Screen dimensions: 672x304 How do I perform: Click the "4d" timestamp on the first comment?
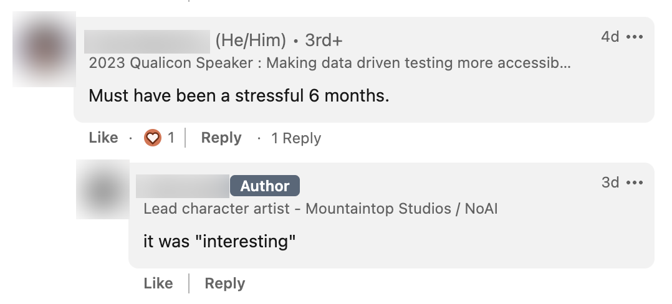pyautogui.click(x=610, y=37)
